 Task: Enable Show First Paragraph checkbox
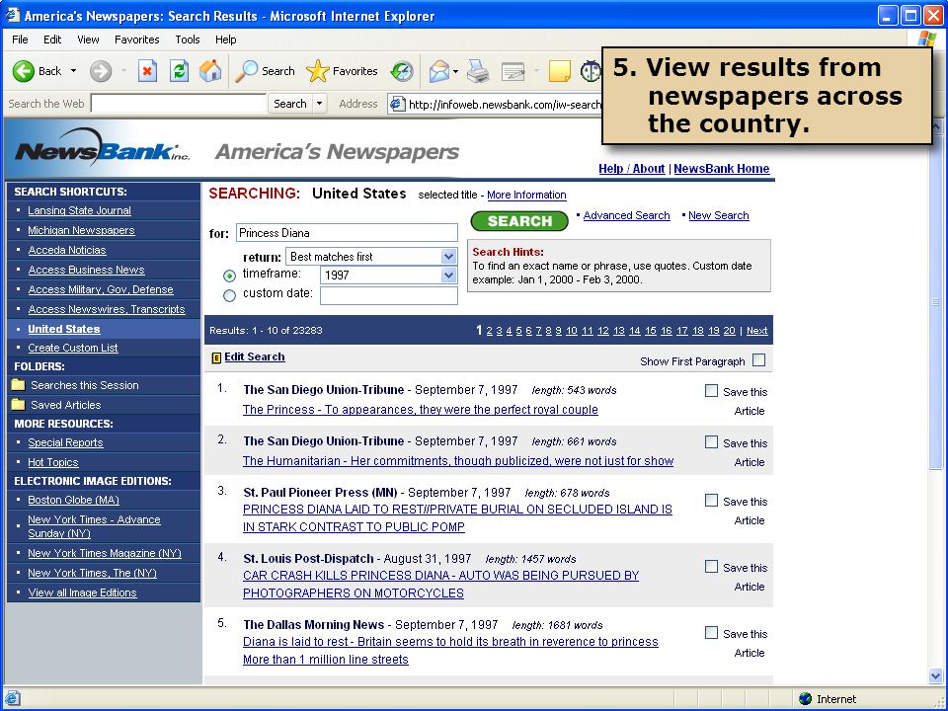pos(758,360)
